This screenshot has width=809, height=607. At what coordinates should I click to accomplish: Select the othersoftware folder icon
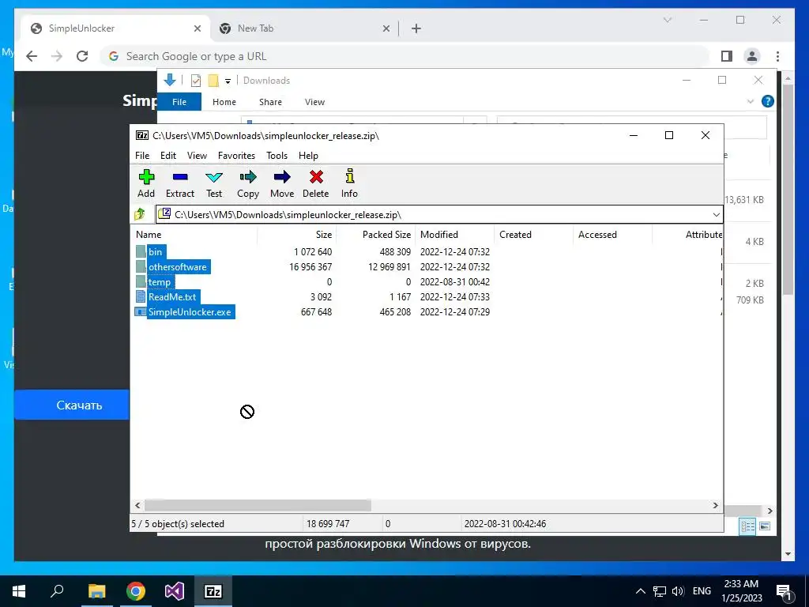pyautogui.click(x=141, y=266)
